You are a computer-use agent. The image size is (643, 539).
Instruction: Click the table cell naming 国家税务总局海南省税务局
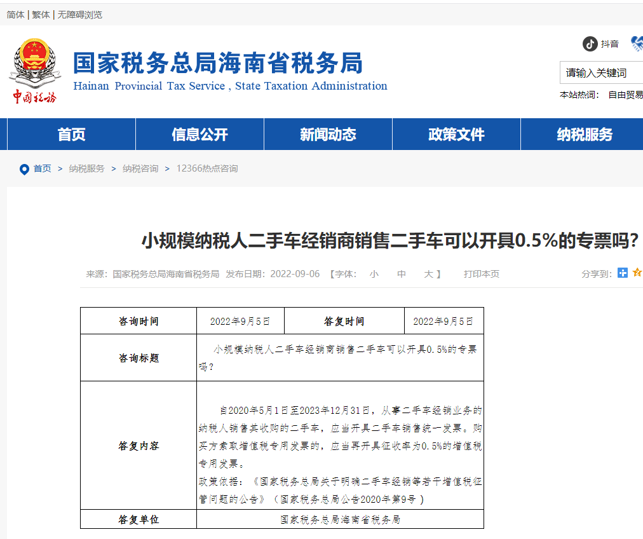(341, 520)
